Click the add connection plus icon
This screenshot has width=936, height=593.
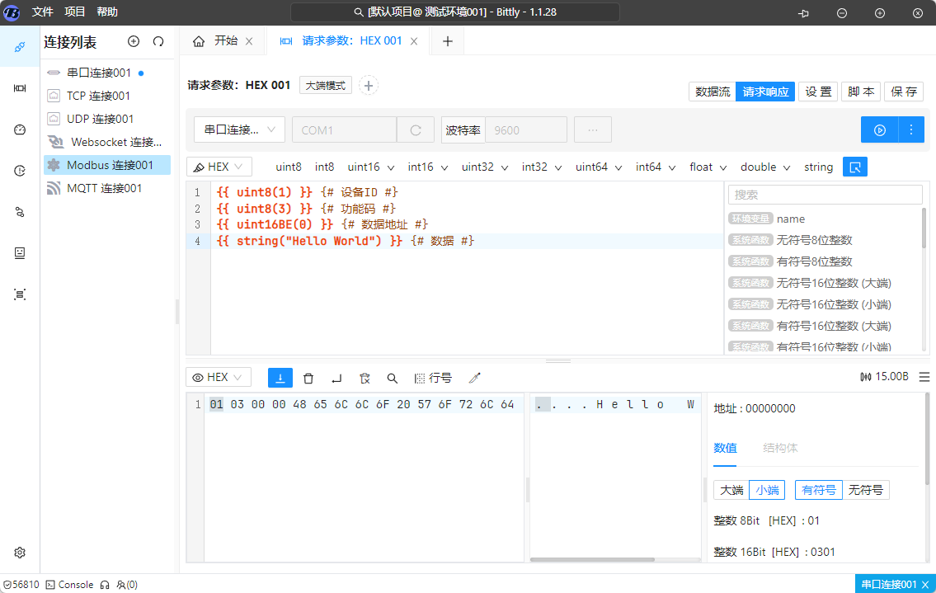[133, 41]
